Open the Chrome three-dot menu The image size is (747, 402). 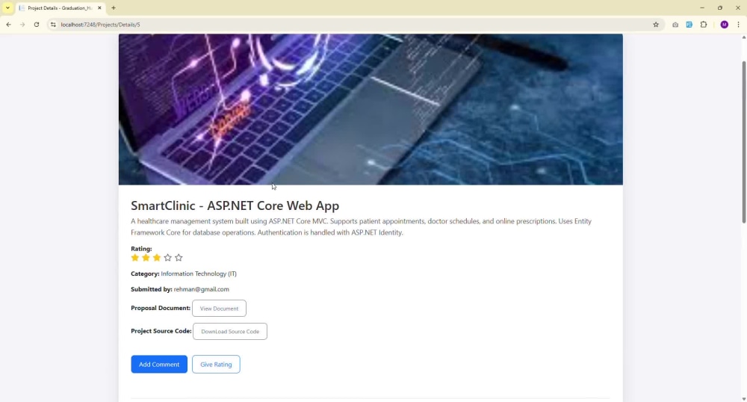[739, 25]
